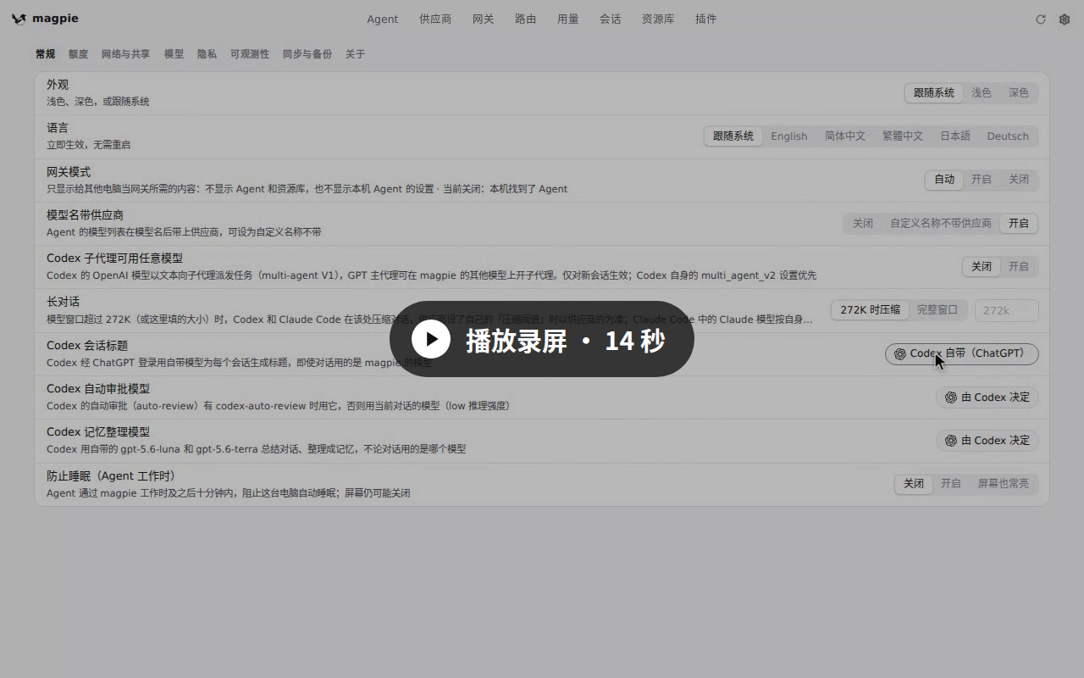Open the 网关 top menu
Image resolution: width=1084 pixels, height=678 pixels.
484,19
